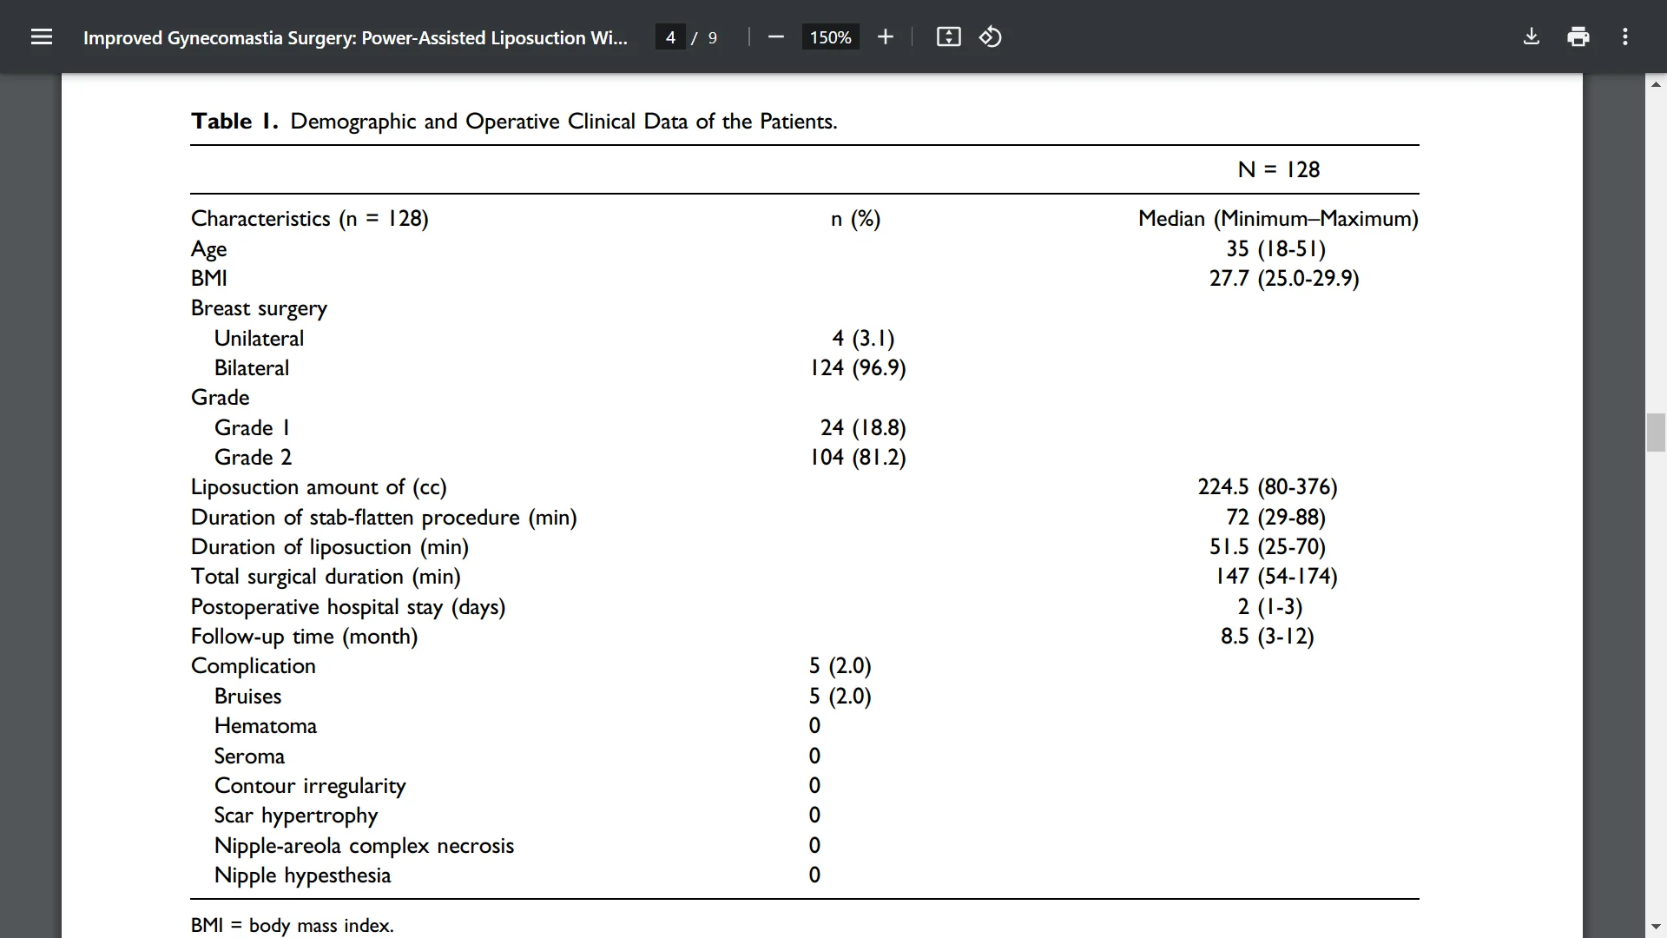This screenshot has width=1667, height=938.
Task: Click the 'Complication' row label
Action: [x=254, y=666]
